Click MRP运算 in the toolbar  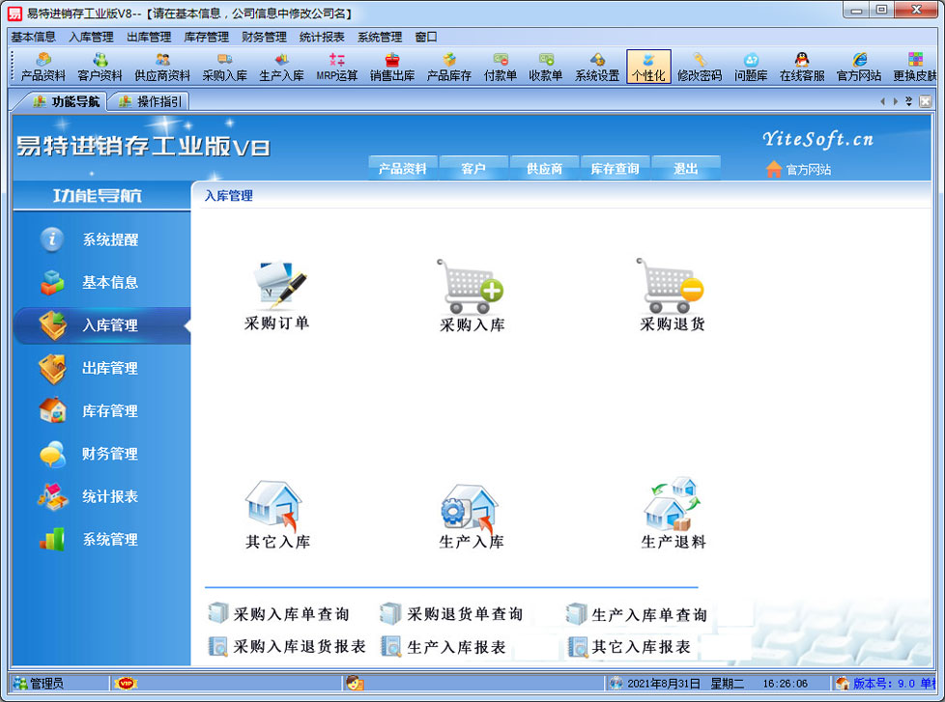tap(336, 67)
